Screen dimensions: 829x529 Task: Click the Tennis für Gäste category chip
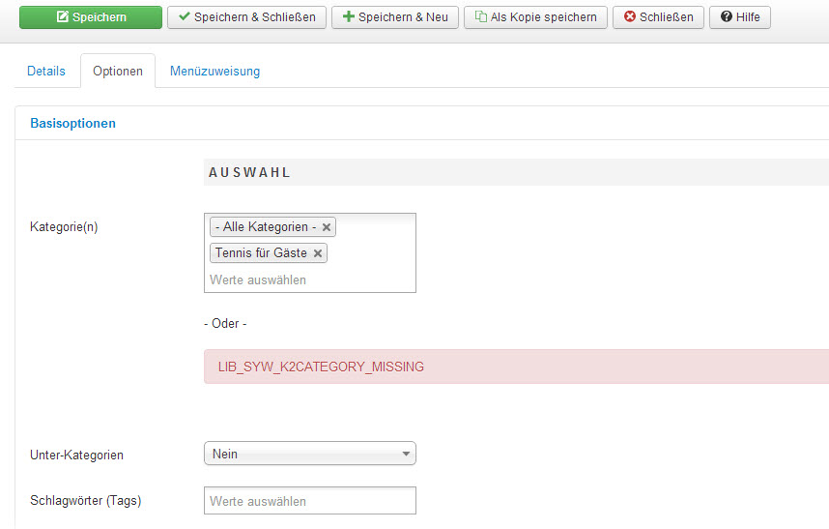(x=261, y=253)
